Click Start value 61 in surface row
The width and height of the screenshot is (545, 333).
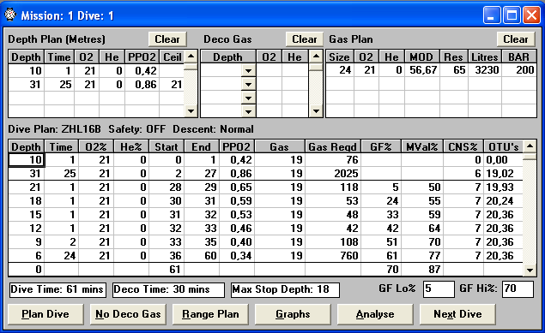167,270
